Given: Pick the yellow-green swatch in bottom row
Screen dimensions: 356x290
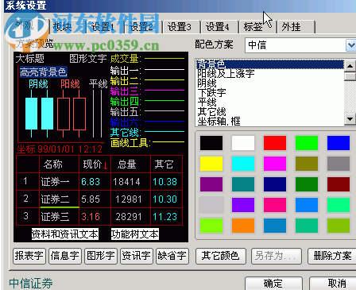Looking at the screenshot, I should [339, 226].
